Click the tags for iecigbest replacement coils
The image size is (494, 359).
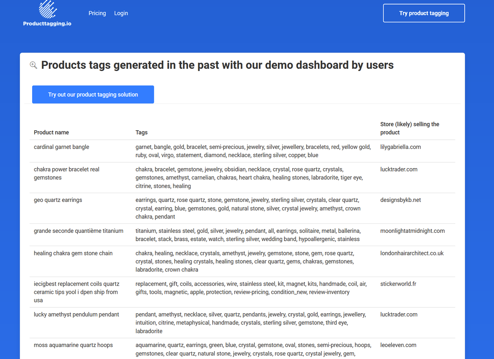pyautogui.click(x=251, y=288)
